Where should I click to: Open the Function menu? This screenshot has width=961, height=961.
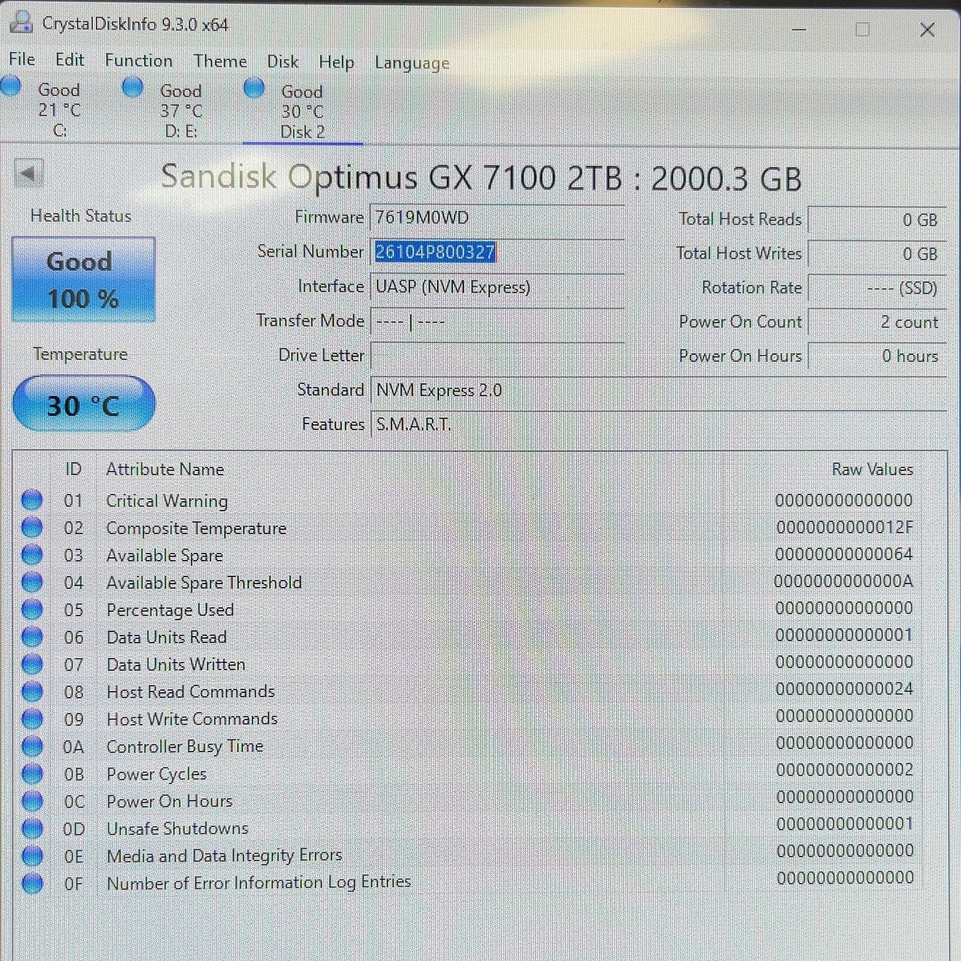tap(138, 61)
